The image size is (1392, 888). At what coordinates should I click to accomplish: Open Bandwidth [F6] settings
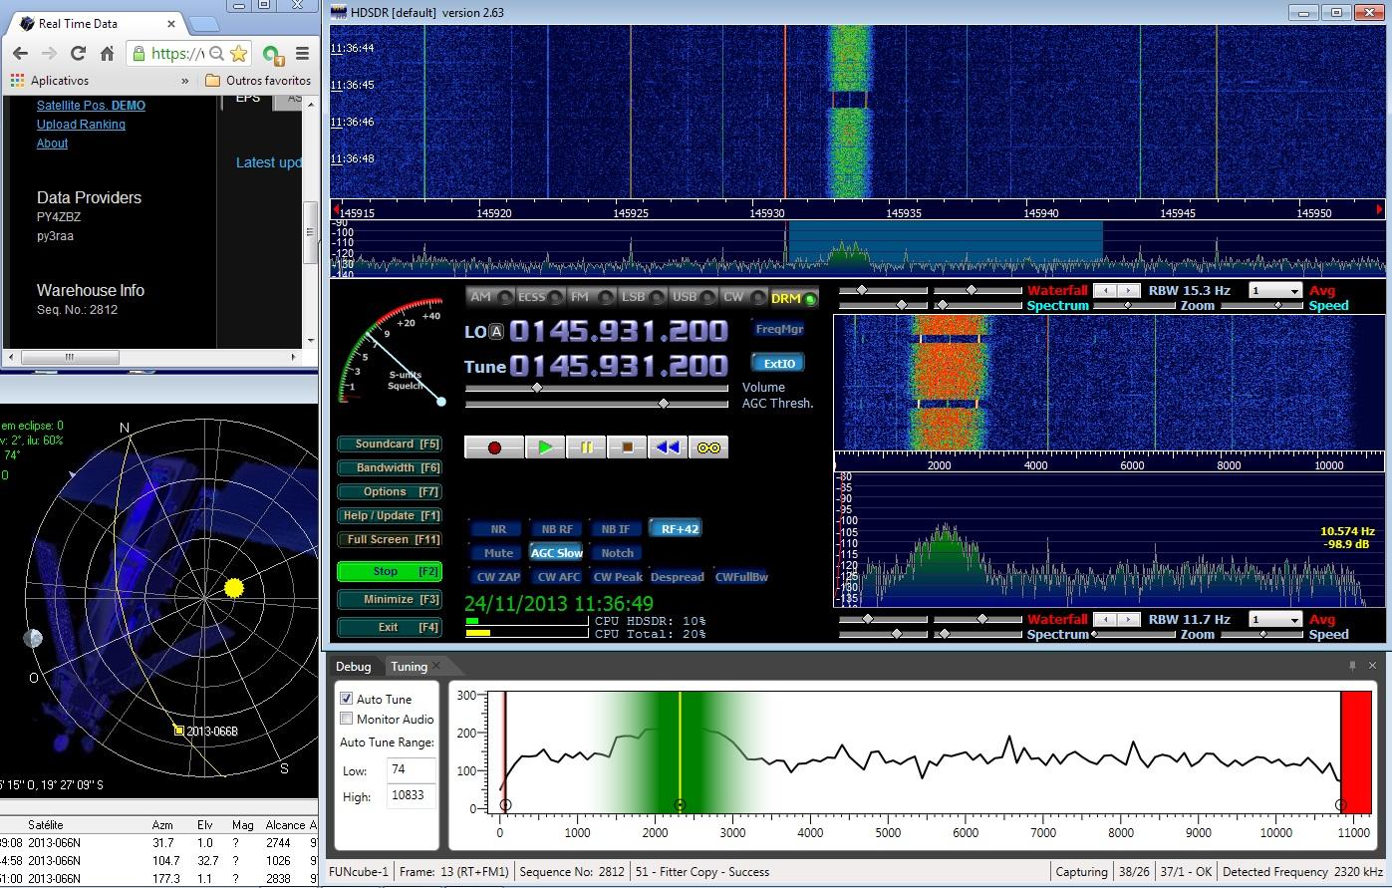[390, 468]
